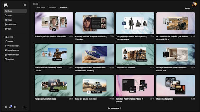Image resolution: width=200 pixels, height=112 pixels.
Task: Collapse the sidebar with the panel icon
Action: click(x=25, y=5)
